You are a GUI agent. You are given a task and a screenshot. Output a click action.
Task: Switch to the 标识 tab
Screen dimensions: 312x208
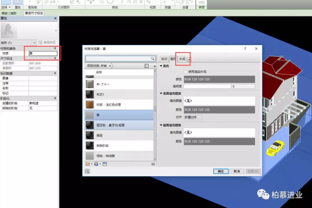coord(164,59)
